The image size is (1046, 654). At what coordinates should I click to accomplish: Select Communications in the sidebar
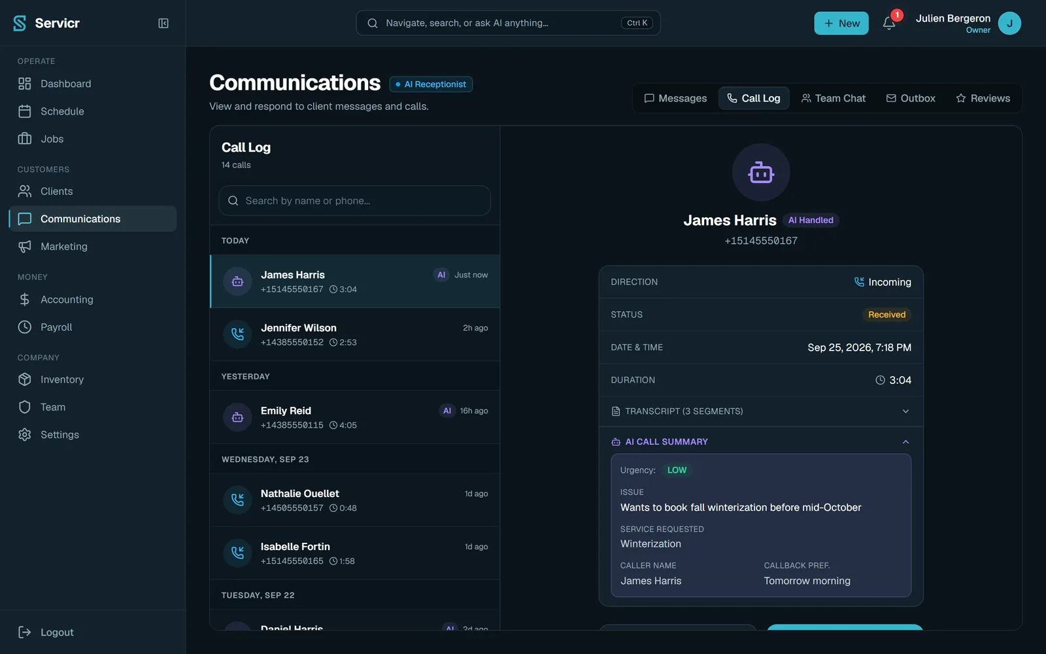tap(92, 218)
